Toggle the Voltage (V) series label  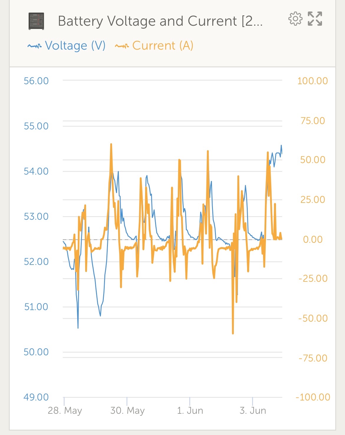pyautogui.click(x=75, y=46)
